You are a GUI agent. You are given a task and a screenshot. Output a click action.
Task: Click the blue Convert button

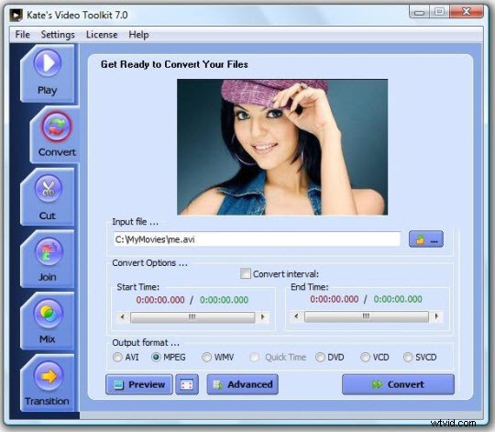click(398, 384)
